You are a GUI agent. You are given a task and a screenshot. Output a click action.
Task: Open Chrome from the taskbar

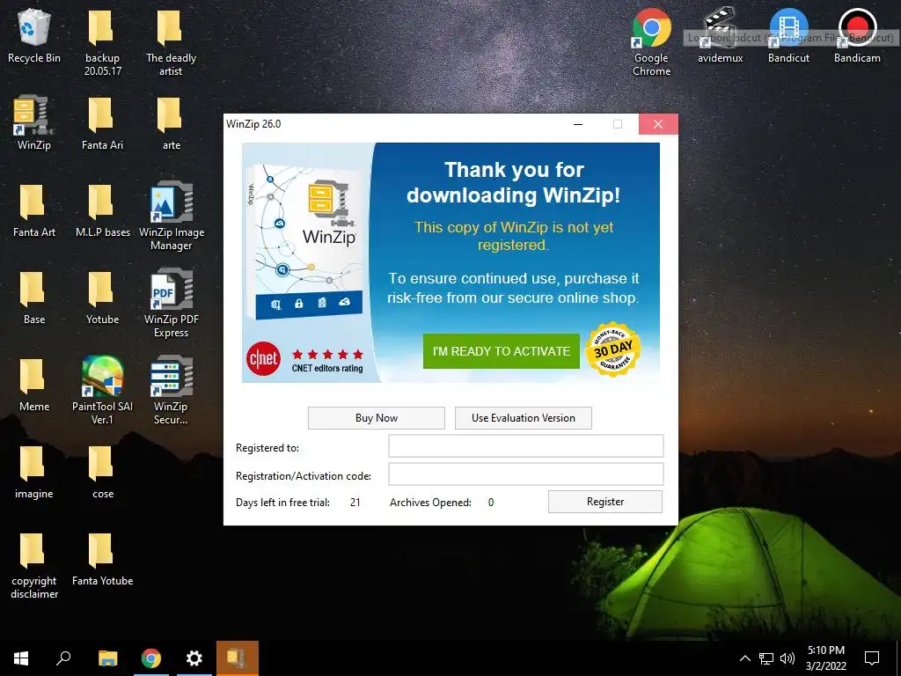click(x=151, y=658)
